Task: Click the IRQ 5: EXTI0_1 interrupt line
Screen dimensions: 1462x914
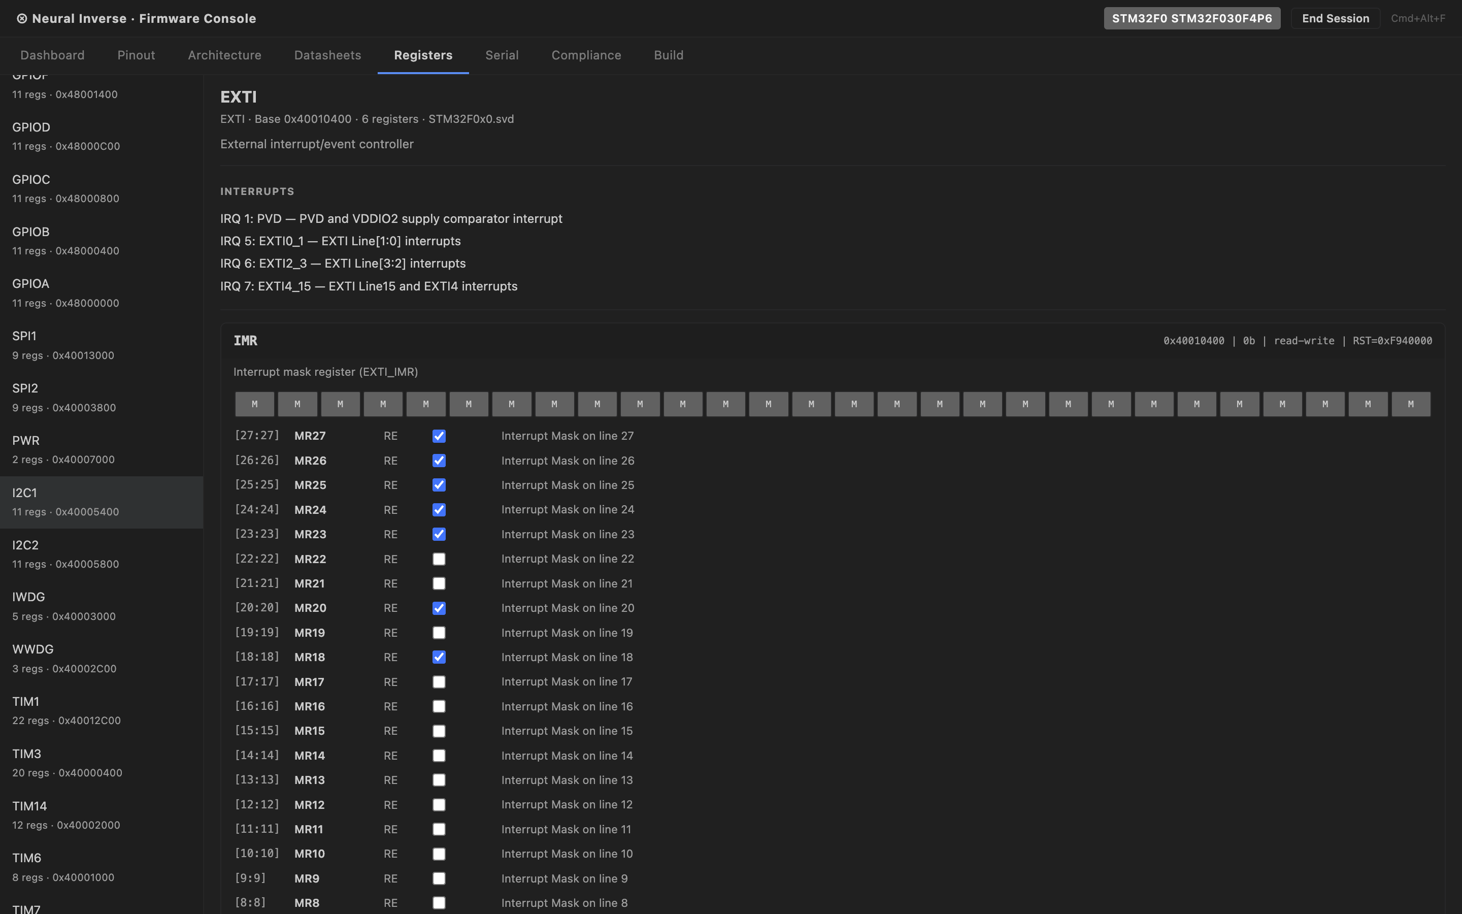Action: pos(340,241)
